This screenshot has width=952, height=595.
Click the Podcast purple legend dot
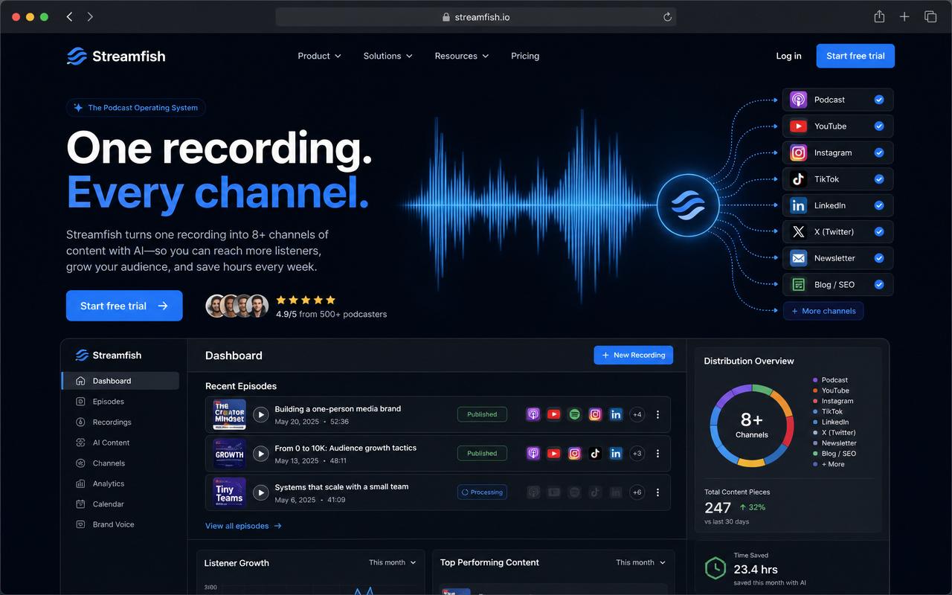click(x=816, y=380)
